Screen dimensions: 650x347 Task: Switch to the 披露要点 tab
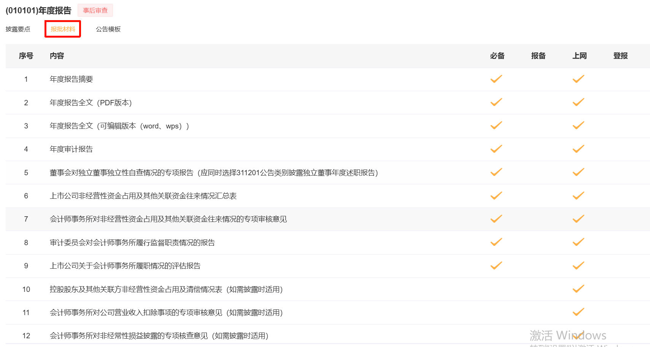click(x=18, y=29)
